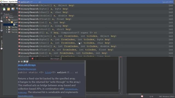The image size is (175, 98).
Task: Open Javadoc in external browser icon
Action: (x=24, y=62)
